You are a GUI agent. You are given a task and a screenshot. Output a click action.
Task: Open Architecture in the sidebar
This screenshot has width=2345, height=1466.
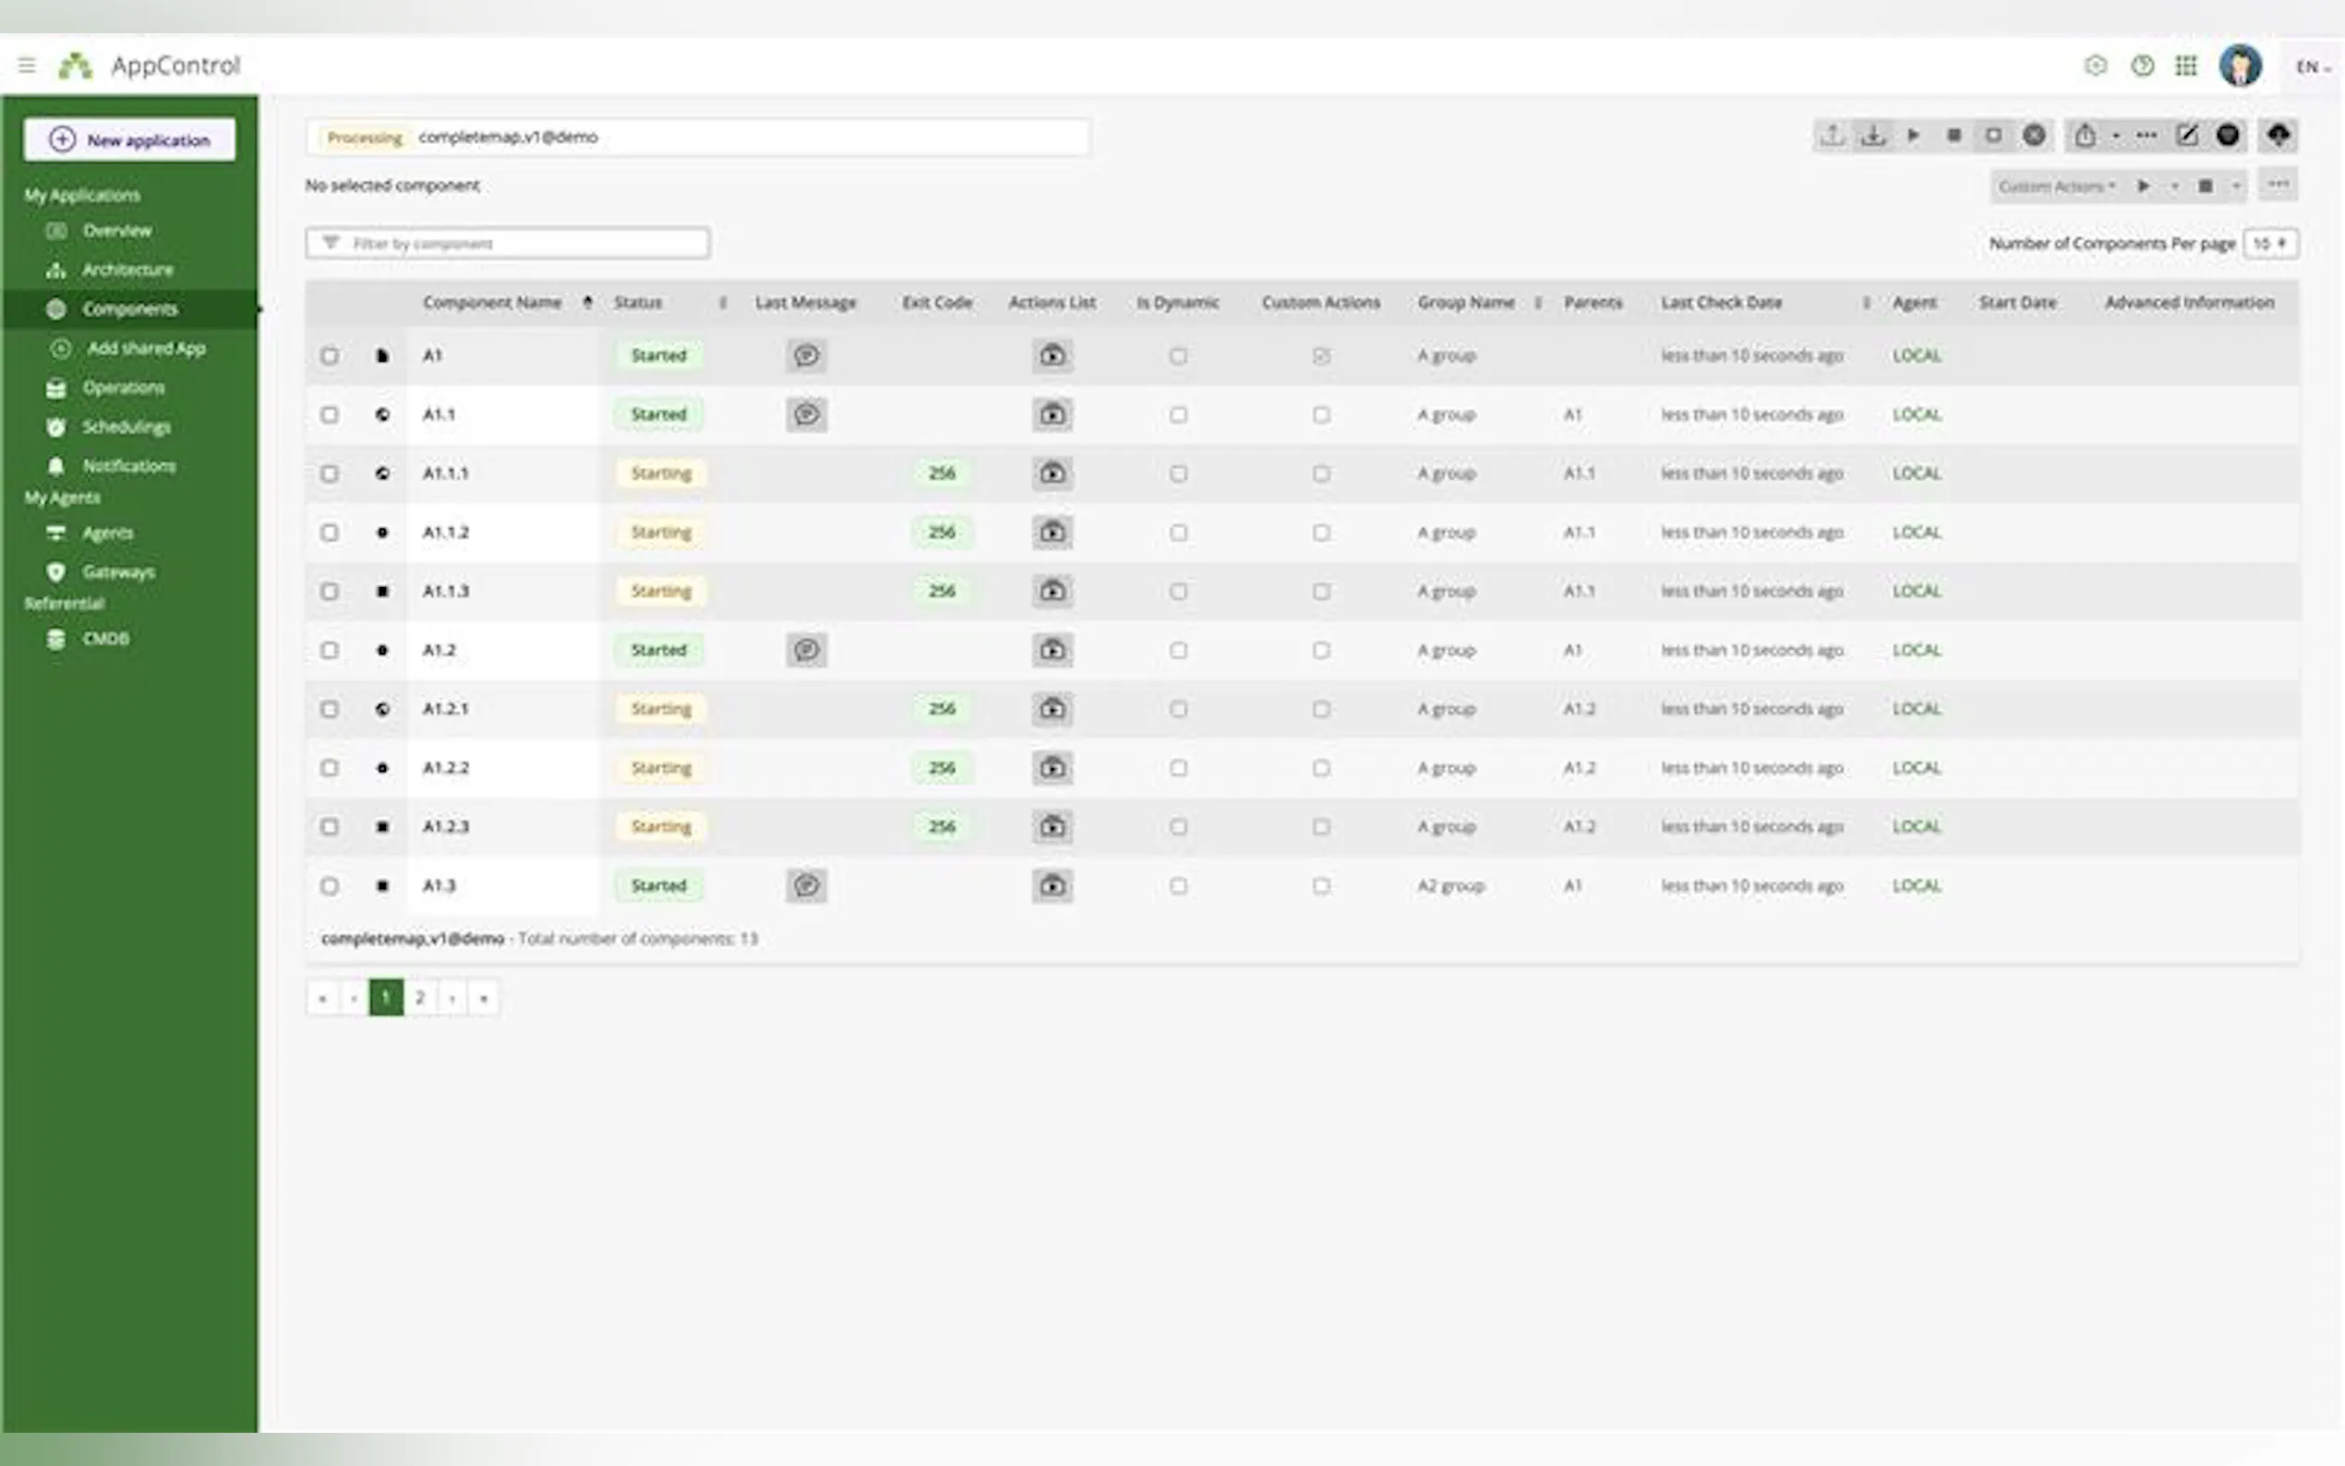127,270
